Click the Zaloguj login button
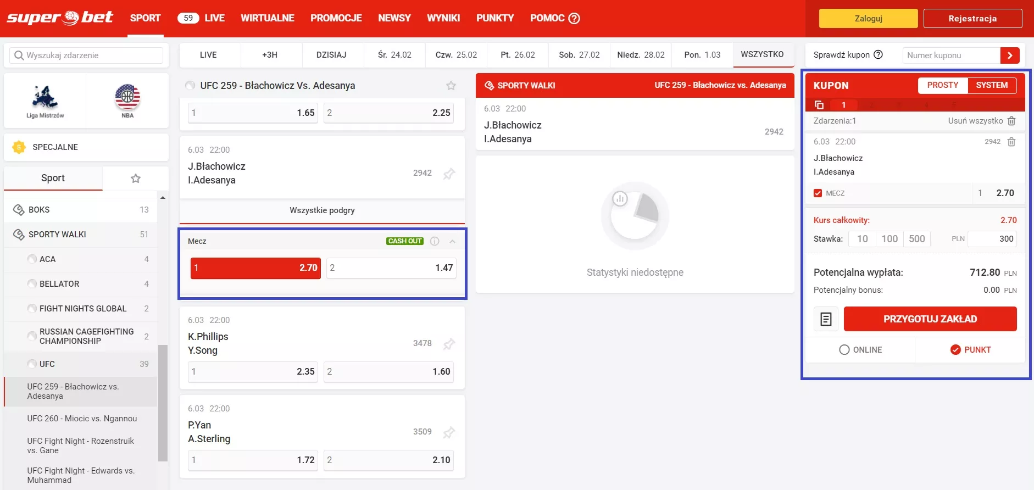Screen dimensions: 1034x490 tap(868, 18)
